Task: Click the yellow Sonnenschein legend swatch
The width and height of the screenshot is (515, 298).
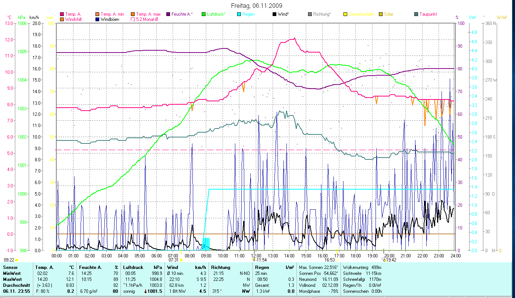Action: click(345, 14)
